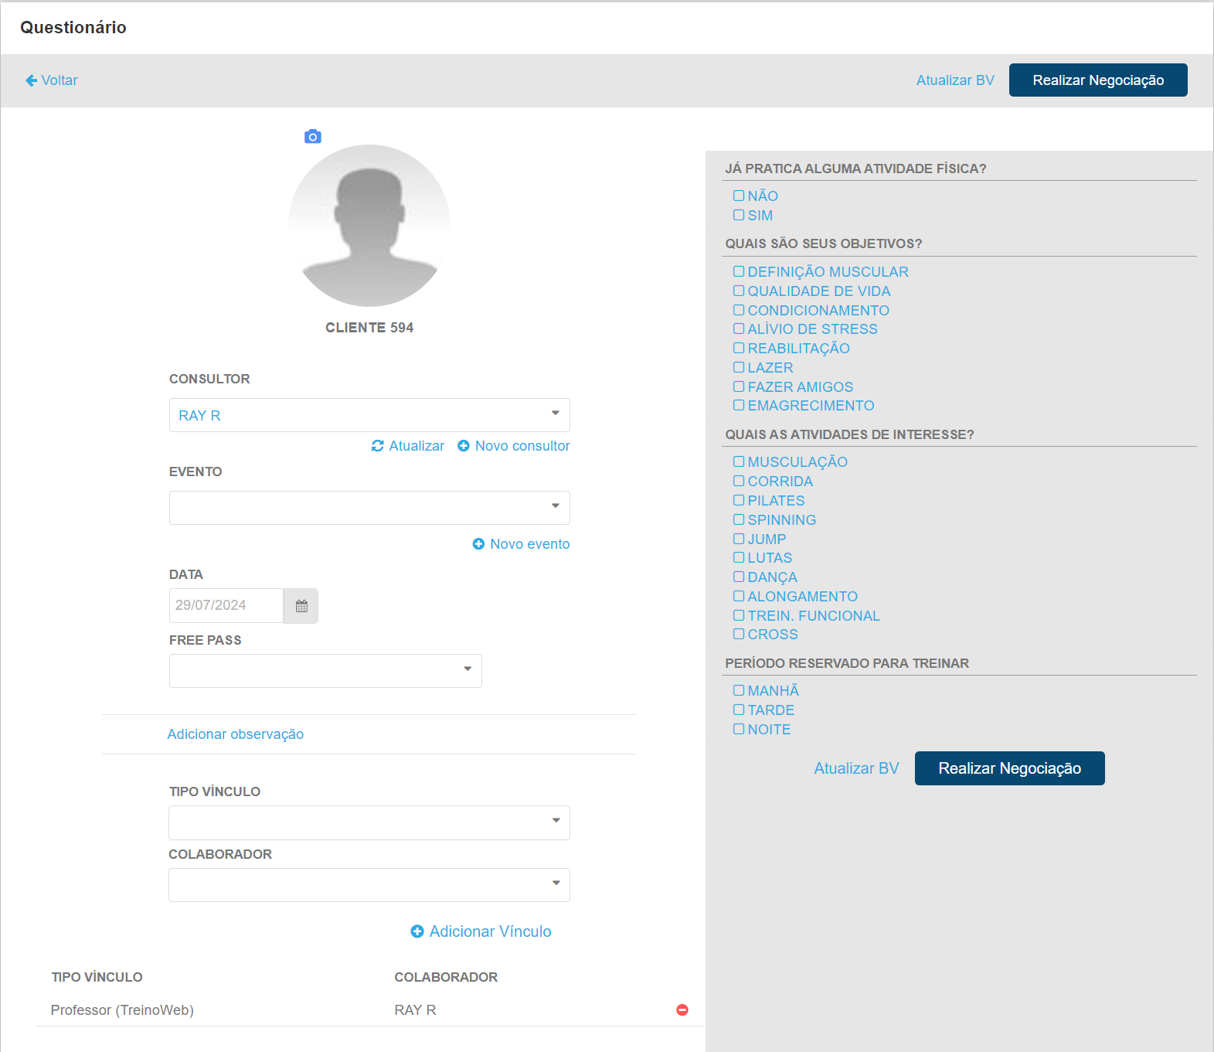Click the Data input field
The width and height of the screenshot is (1214, 1052).
click(x=226, y=606)
